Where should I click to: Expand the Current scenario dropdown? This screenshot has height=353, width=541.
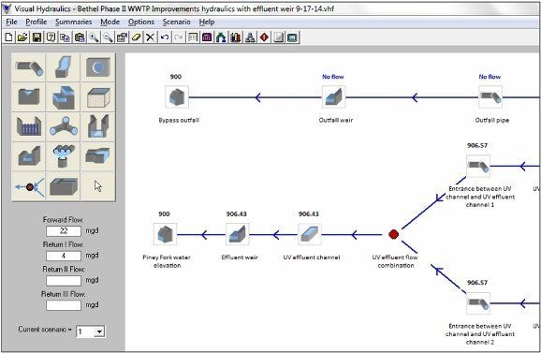pos(99,332)
